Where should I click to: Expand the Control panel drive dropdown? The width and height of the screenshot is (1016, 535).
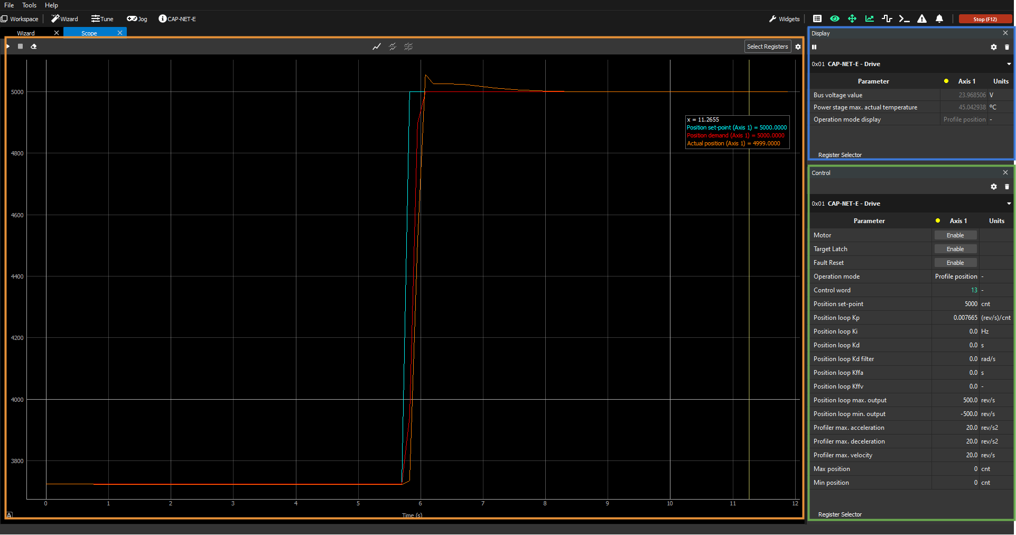pyautogui.click(x=1009, y=204)
